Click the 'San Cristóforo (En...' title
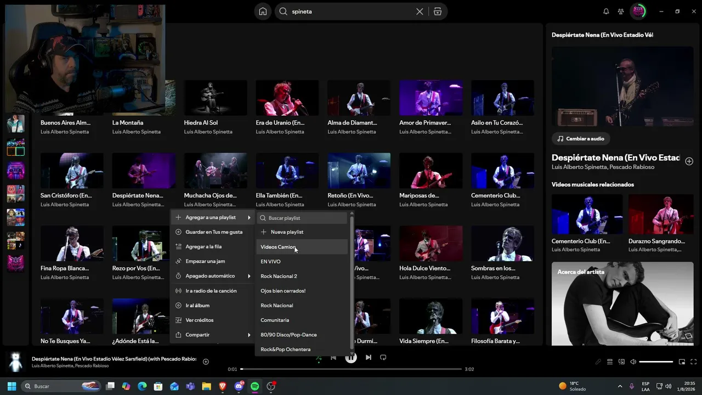 (x=66, y=195)
